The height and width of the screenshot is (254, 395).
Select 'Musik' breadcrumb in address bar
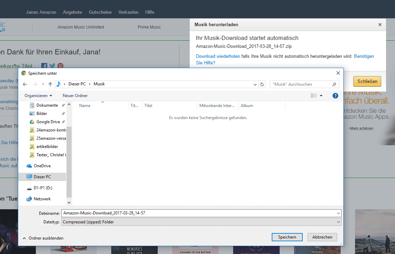99,84
